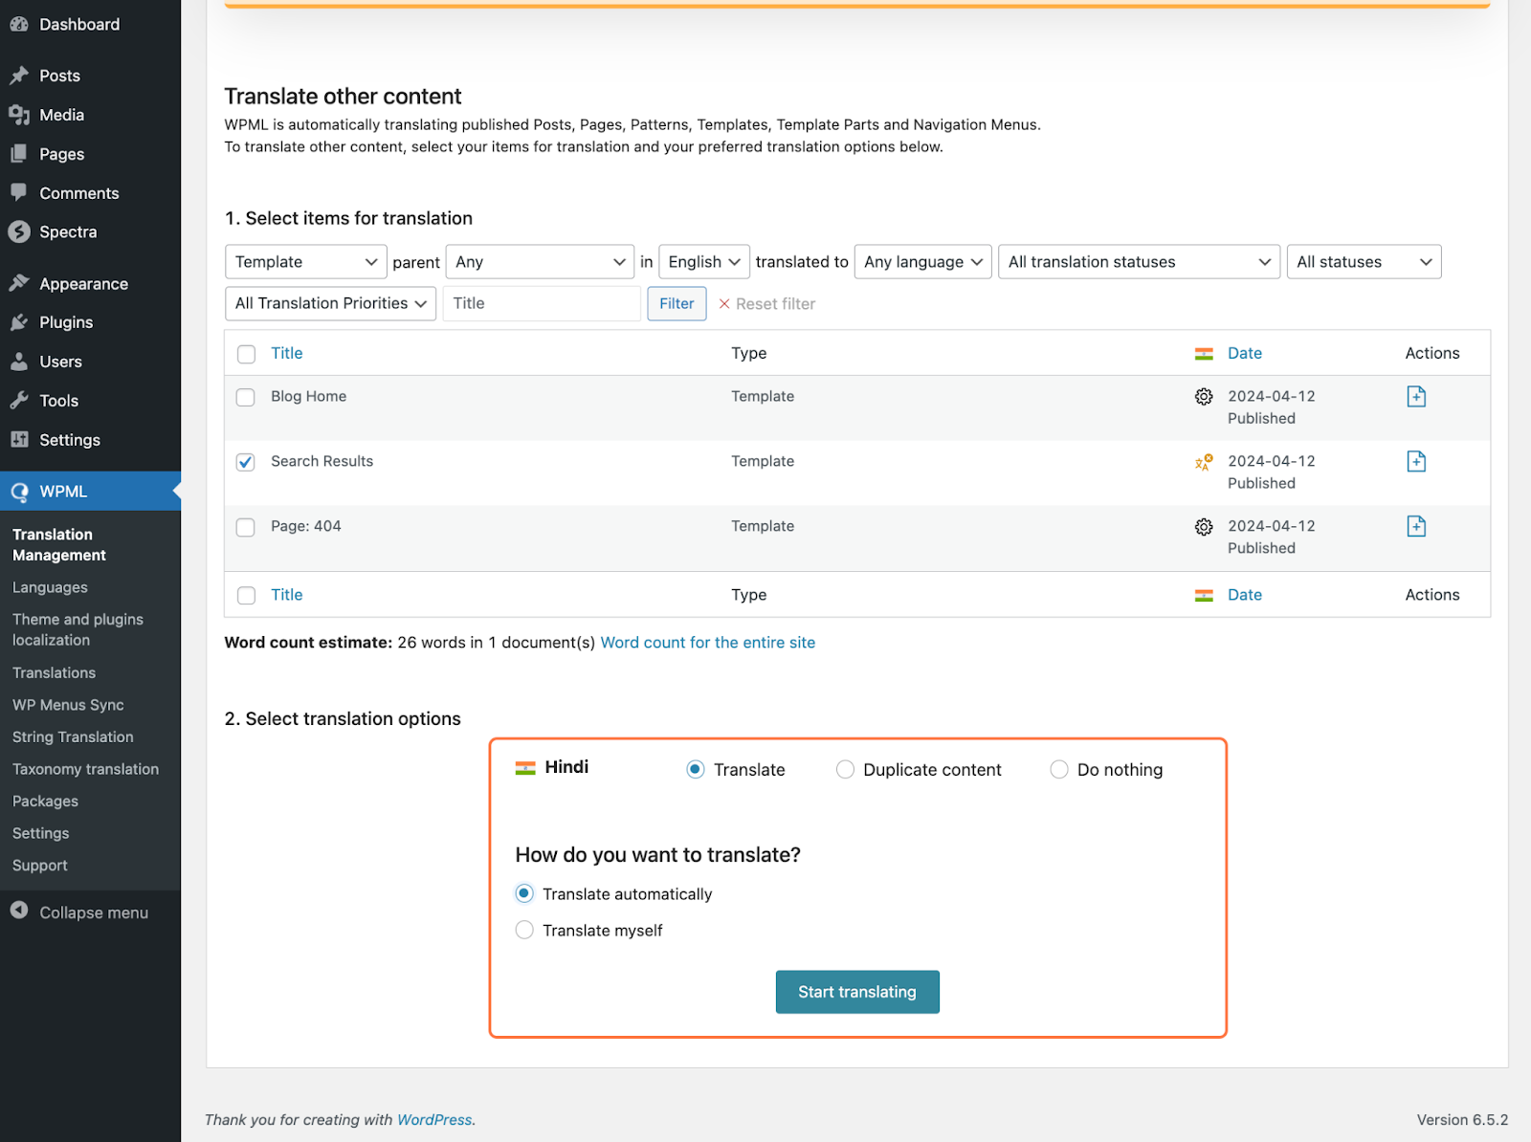Open Translation Management in the WPML submenu
The image size is (1531, 1142).
click(59, 545)
